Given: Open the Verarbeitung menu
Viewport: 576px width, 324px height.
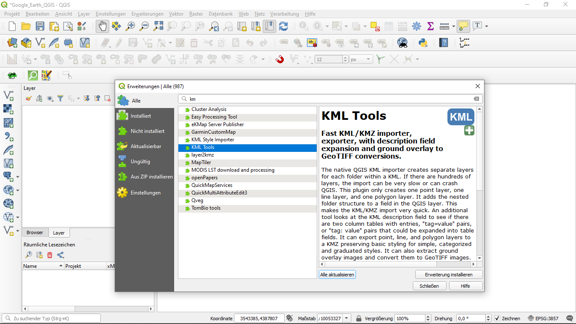Looking at the screenshot, I should 285,14.
